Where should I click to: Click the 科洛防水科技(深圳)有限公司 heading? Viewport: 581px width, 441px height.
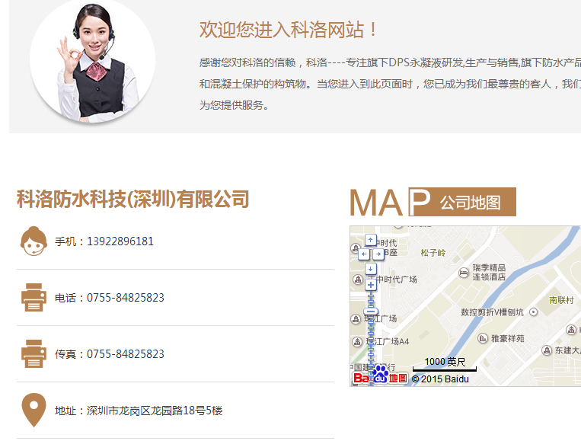click(x=133, y=200)
